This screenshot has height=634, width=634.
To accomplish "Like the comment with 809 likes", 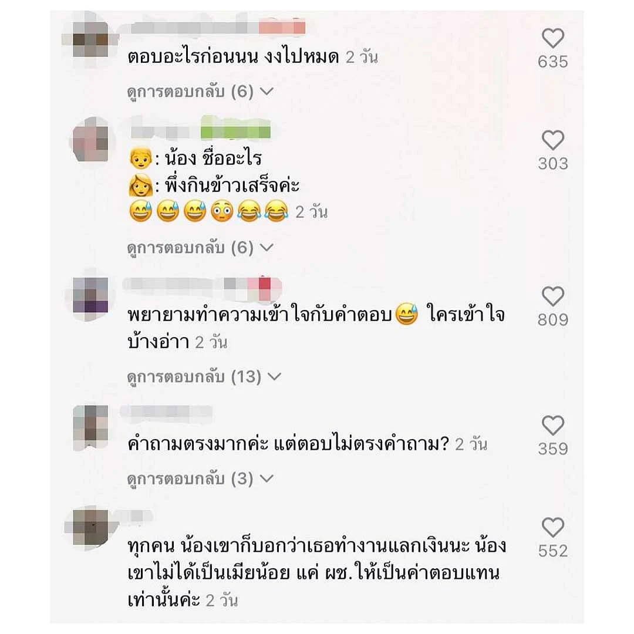I will [553, 296].
